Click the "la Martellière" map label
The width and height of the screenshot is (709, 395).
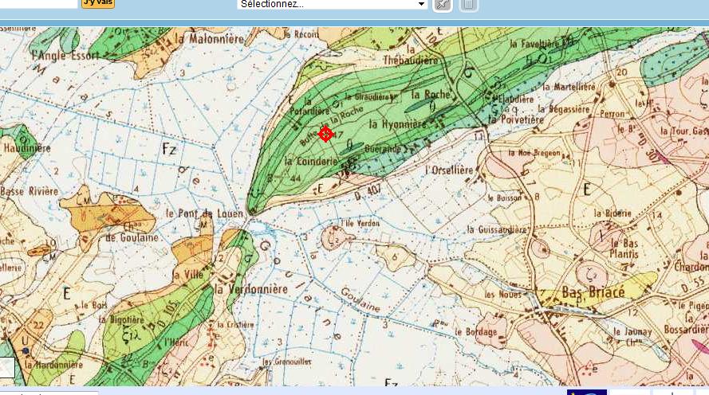point(569,87)
